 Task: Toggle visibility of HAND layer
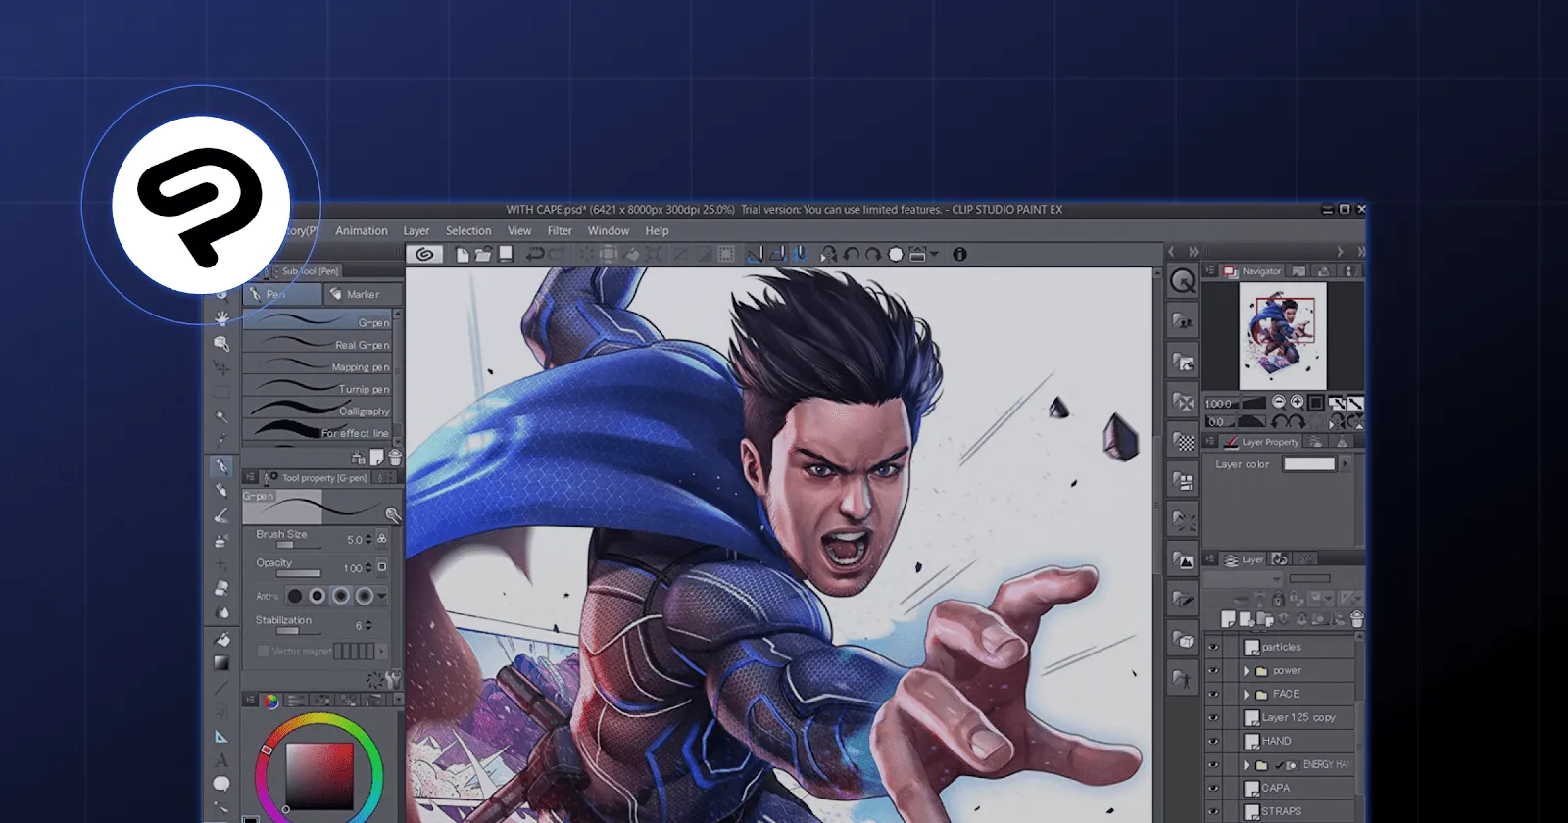pyautogui.click(x=1213, y=741)
